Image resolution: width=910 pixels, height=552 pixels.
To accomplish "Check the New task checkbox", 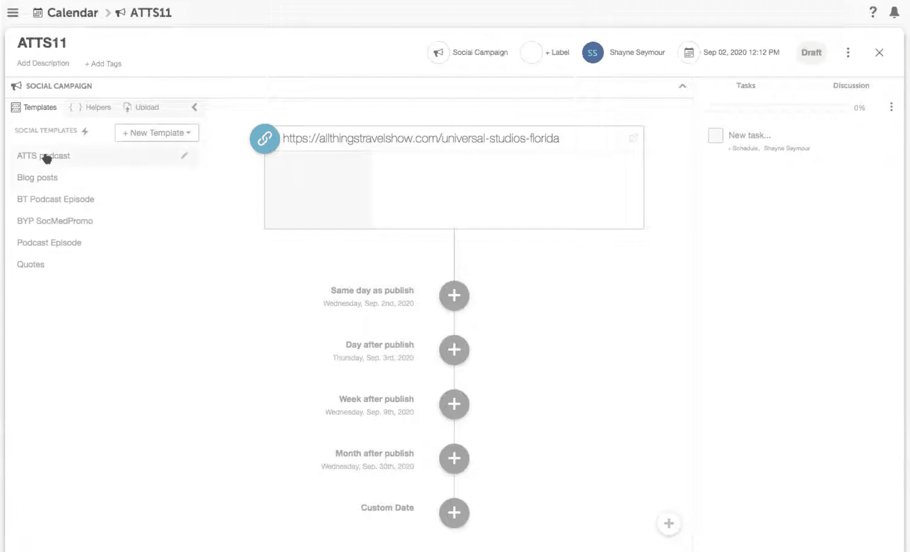I will pos(715,135).
